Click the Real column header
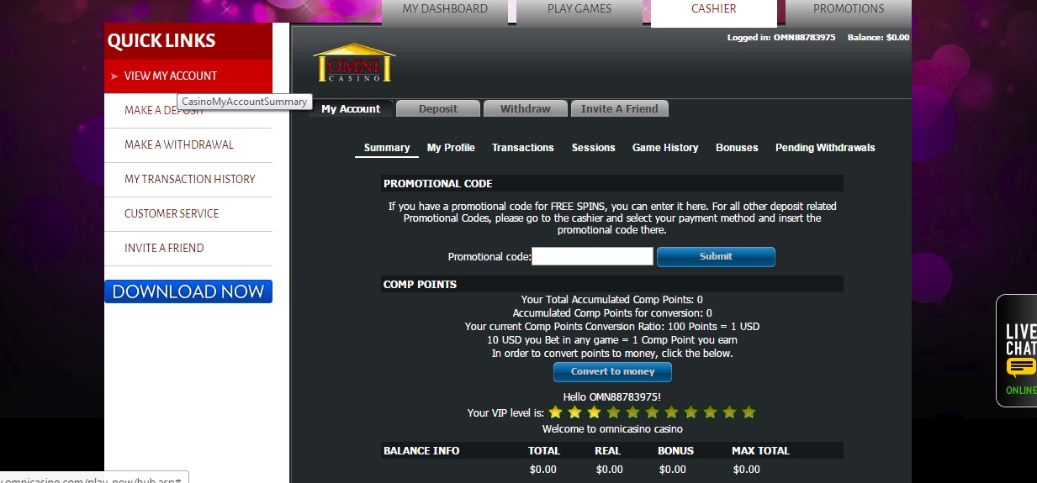Image resolution: width=1037 pixels, height=483 pixels. [x=607, y=451]
